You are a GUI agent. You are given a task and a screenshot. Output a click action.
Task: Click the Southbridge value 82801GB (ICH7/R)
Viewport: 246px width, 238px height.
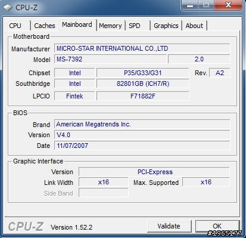coord(142,84)
